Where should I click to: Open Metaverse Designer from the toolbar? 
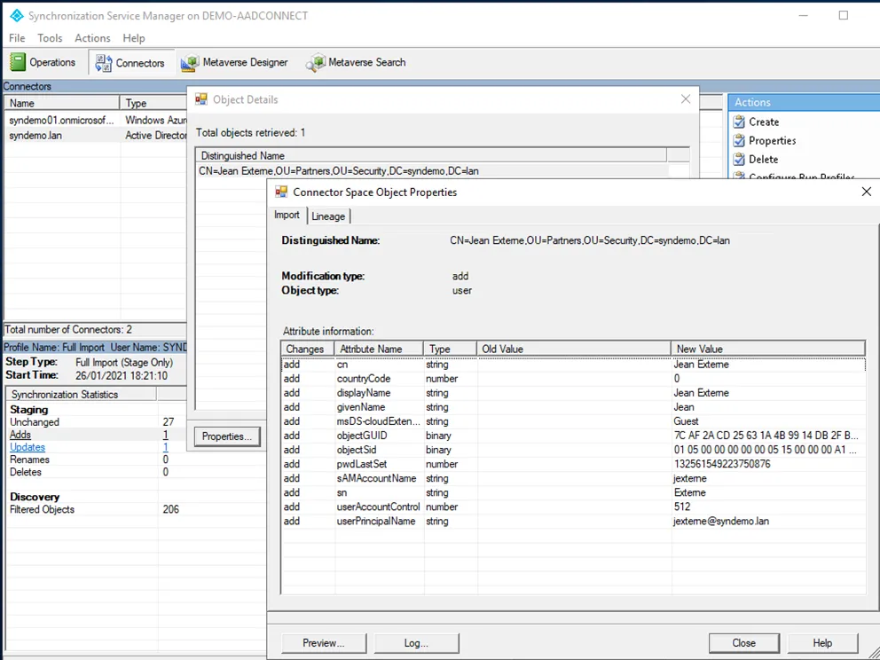[x=235, y=63]
